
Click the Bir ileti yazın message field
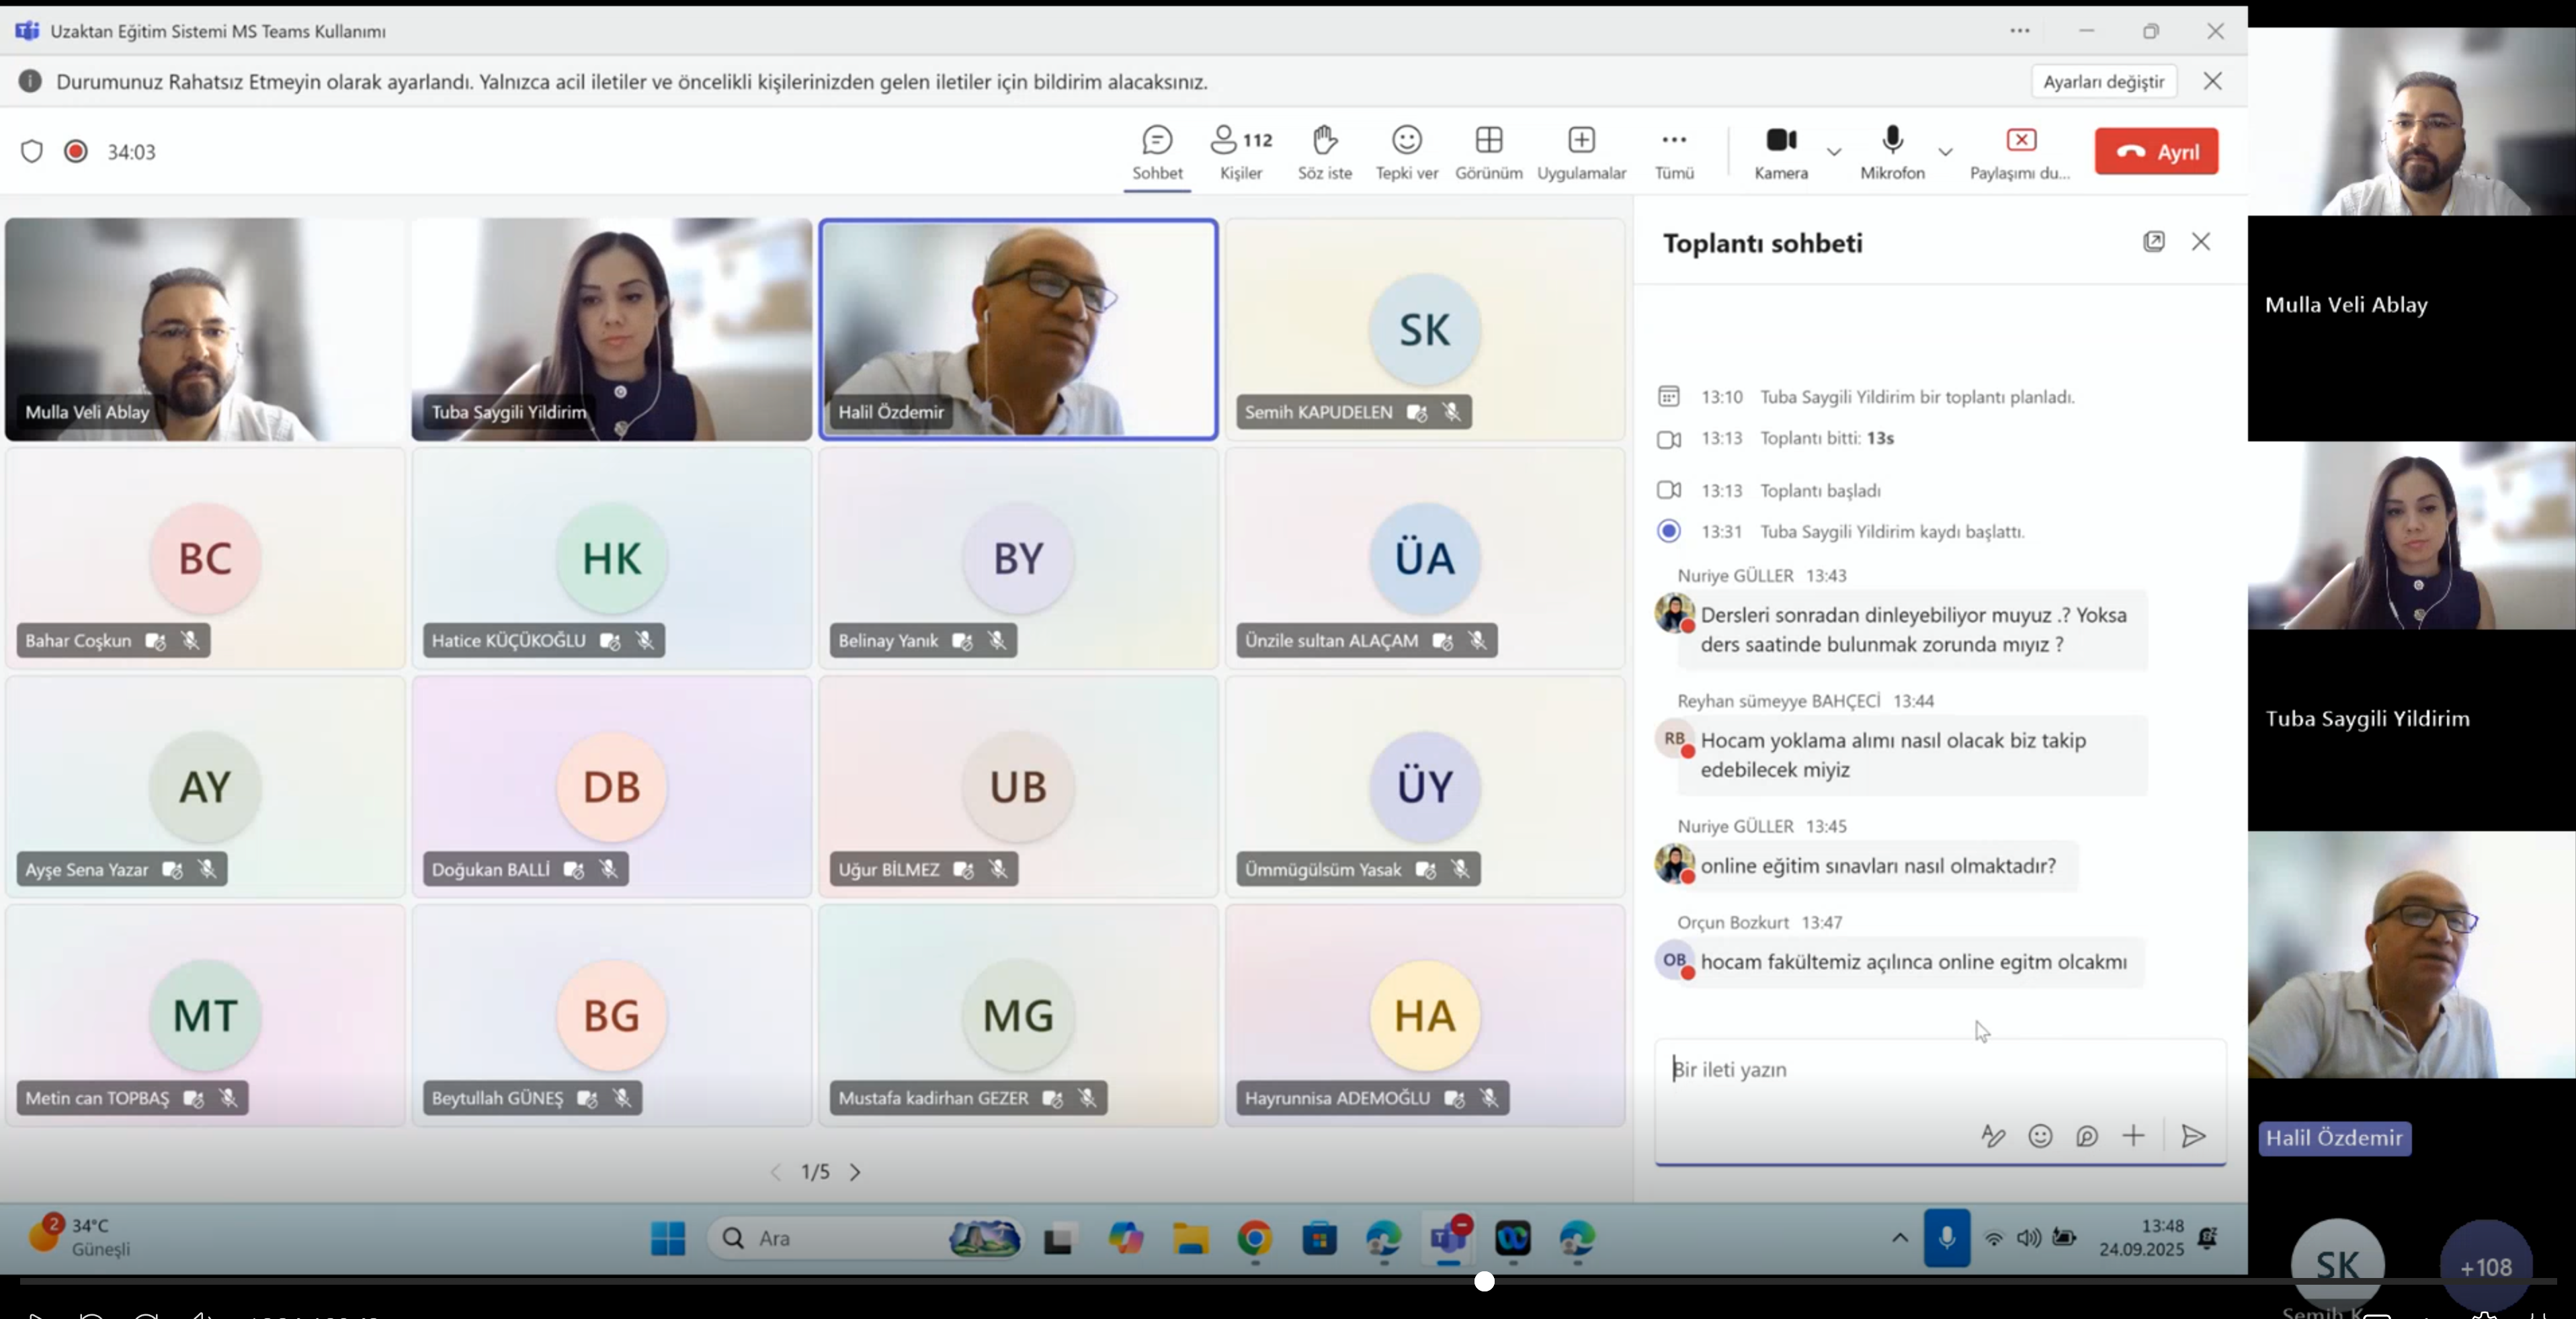[1900, 1070]
